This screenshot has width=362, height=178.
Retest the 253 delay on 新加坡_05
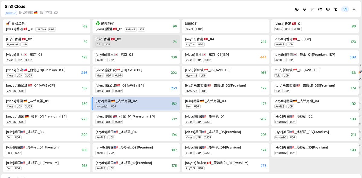[x=174, y=88]
